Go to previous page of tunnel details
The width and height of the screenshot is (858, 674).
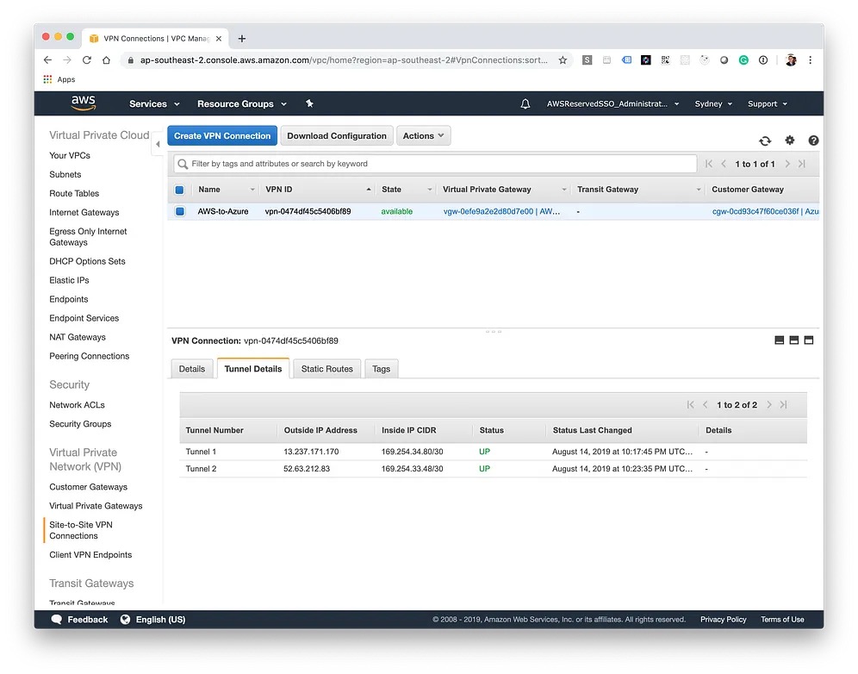705,404
